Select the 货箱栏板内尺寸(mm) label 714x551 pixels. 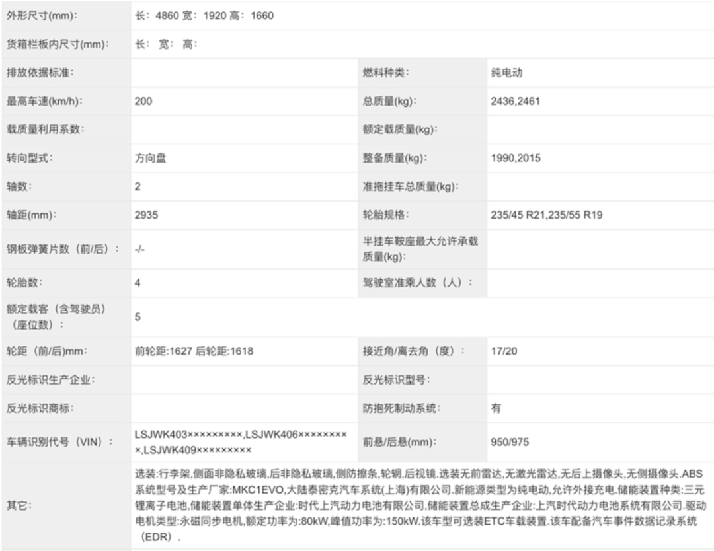pyautogui.click(x=58, y=44)
